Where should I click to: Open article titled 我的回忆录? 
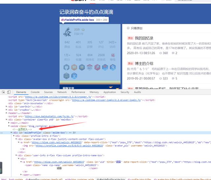point(144,38)
